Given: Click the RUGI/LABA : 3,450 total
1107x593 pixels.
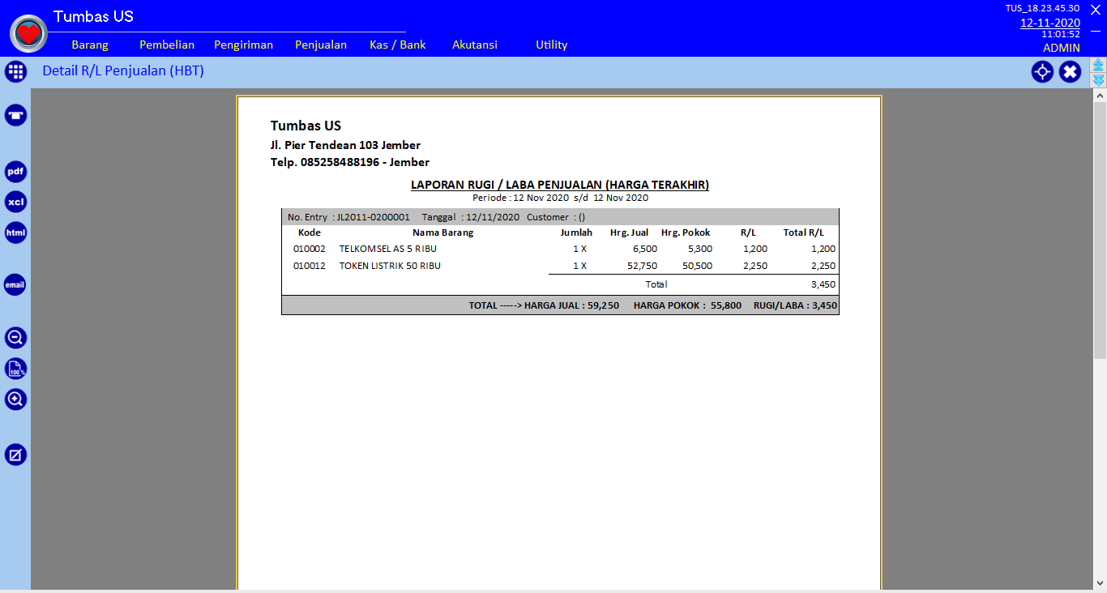Looking at the screenshot, I should coord(795,305).
